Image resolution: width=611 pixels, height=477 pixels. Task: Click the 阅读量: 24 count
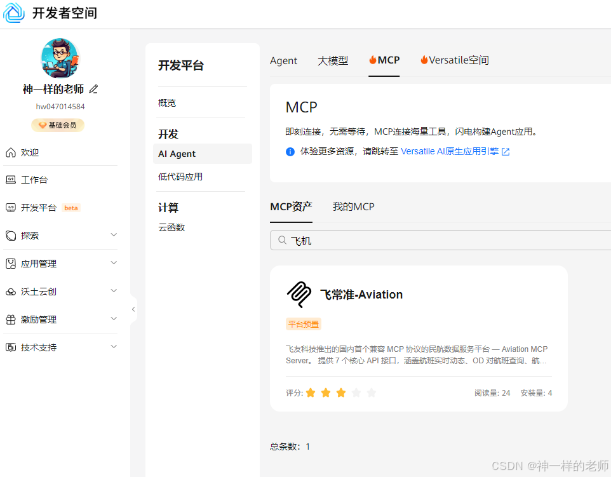click(492, 393)
